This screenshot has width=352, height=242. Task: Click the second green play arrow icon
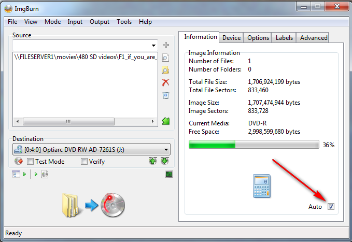(36, 174)
